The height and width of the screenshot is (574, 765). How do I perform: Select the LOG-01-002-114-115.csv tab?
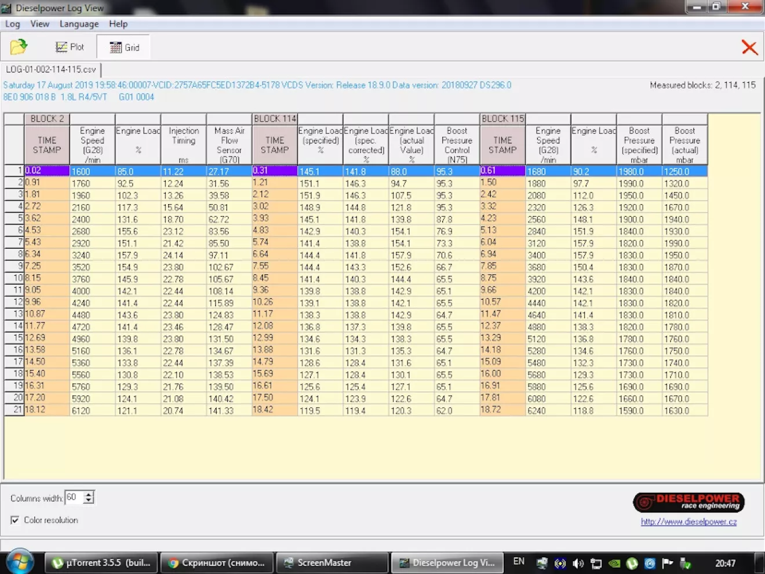[x=51, y=70]
